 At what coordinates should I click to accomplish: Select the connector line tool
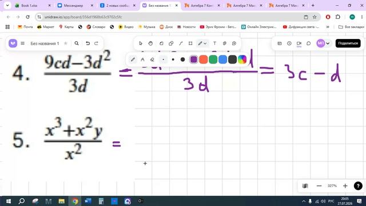tap(181, 43)
